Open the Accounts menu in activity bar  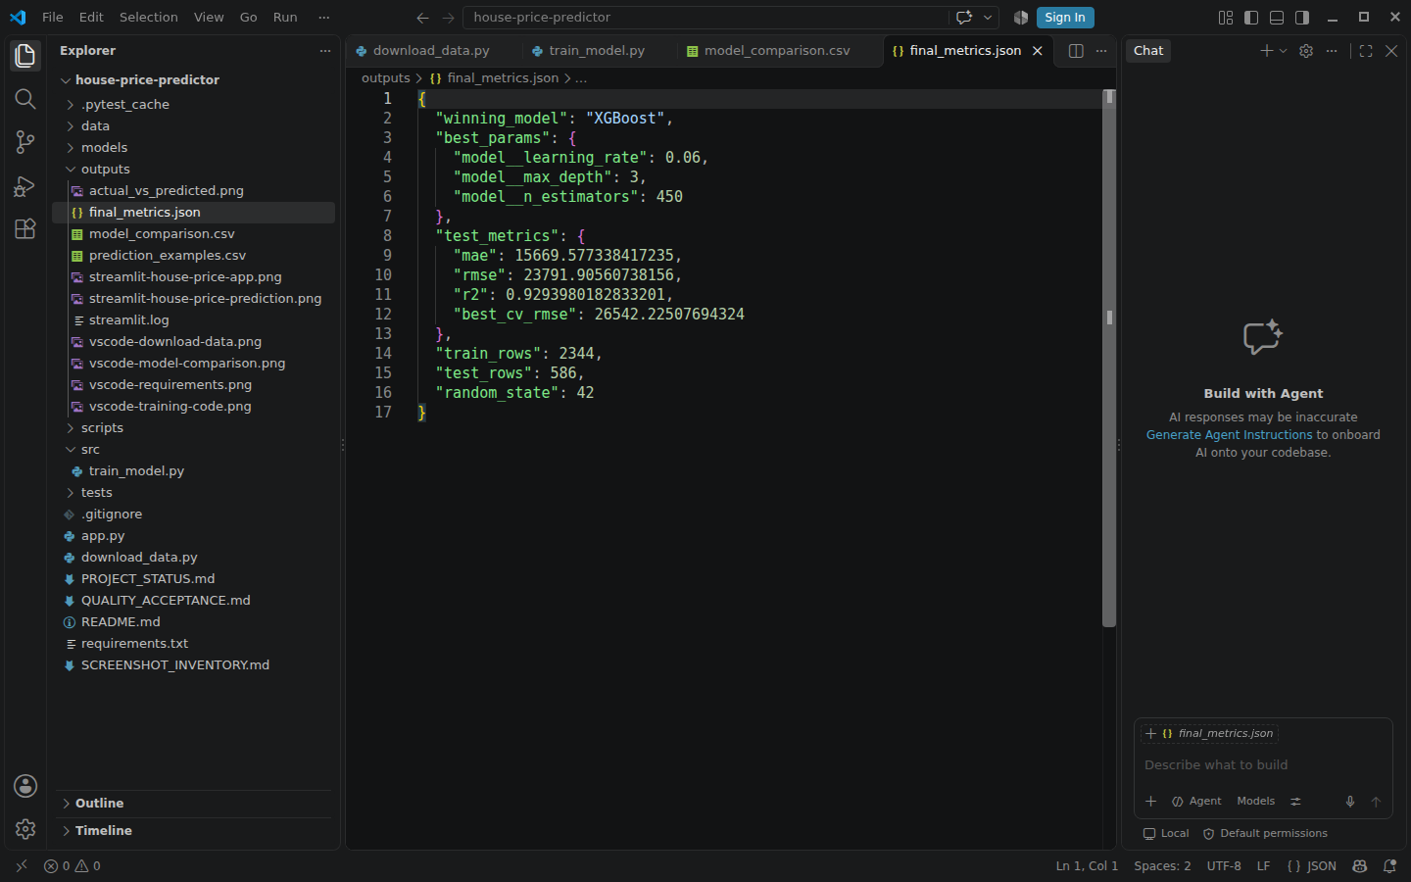click(x=25, y=786)
